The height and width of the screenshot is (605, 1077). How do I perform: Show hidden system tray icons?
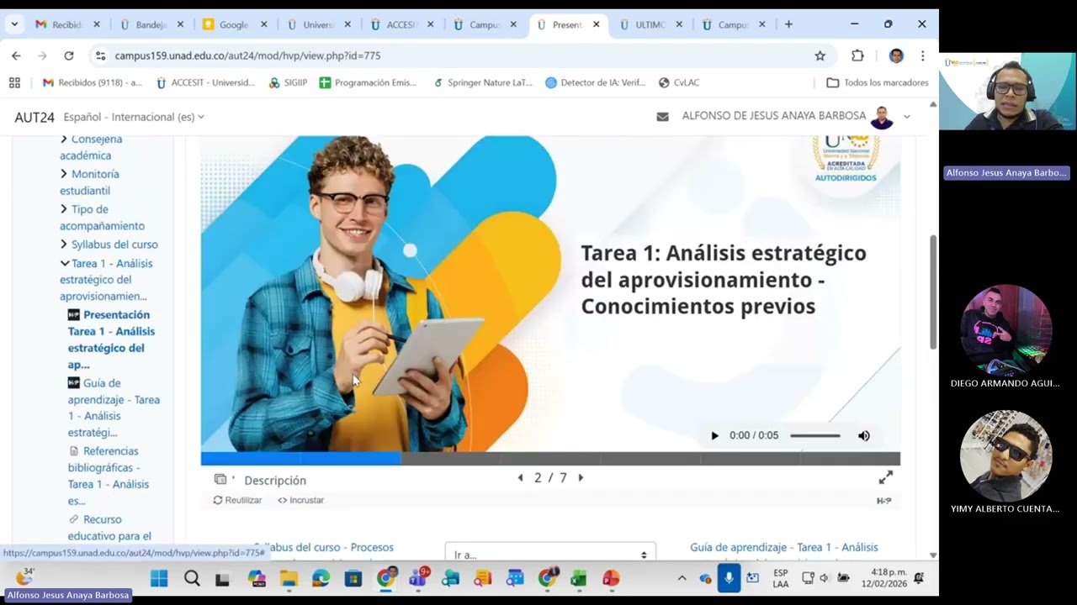click(x=682, y=578)
